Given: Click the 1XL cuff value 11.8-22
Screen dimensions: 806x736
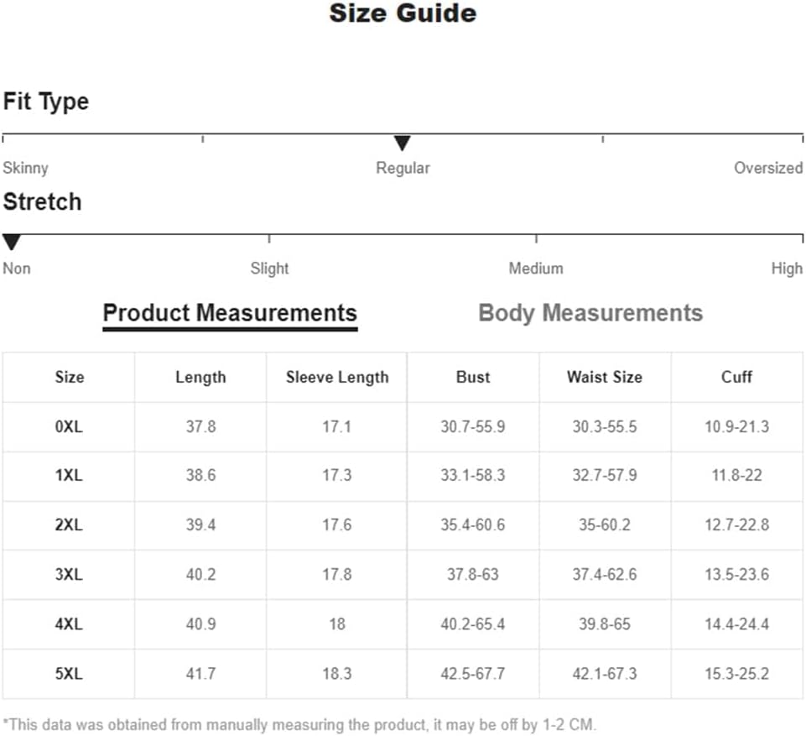Looking at the screenshot, I should pyautogui.click(x=736, y=475).
